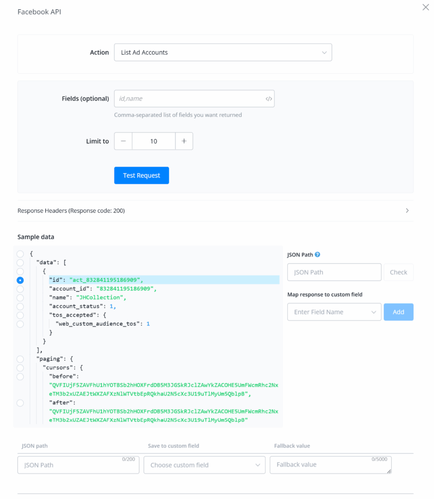This screenshot has height=499, width=434.
Task: Click the Fields (optional) input box
Action: pos(190,99)
